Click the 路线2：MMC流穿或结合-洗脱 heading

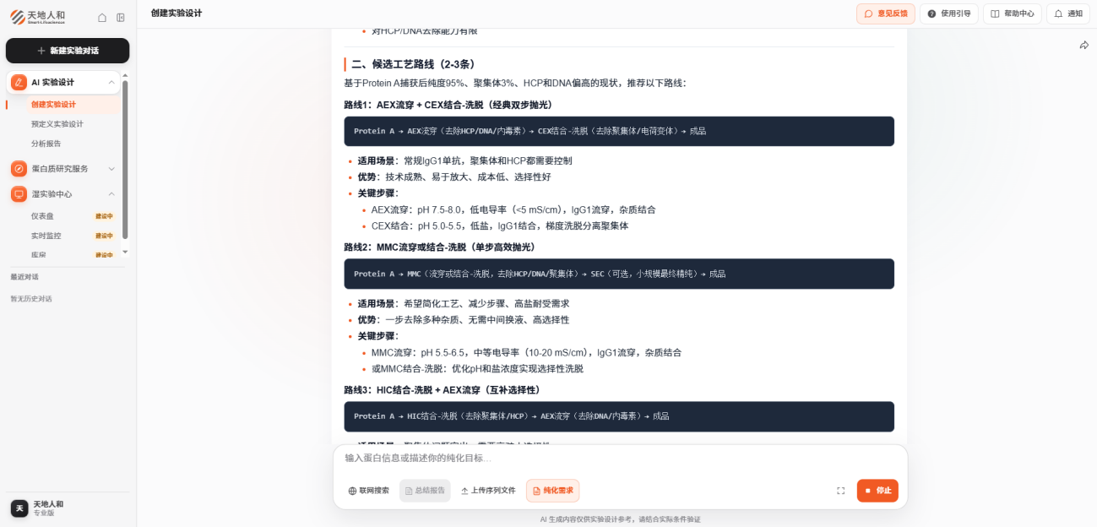tap(439, 247)
